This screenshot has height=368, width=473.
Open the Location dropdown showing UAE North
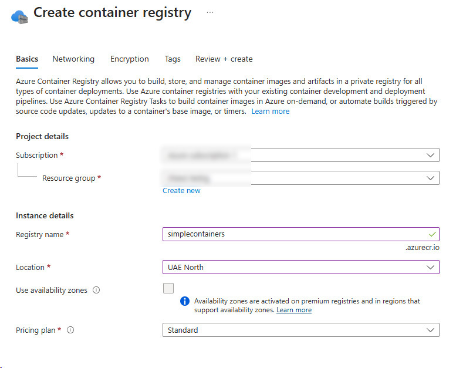click(300, 267)
